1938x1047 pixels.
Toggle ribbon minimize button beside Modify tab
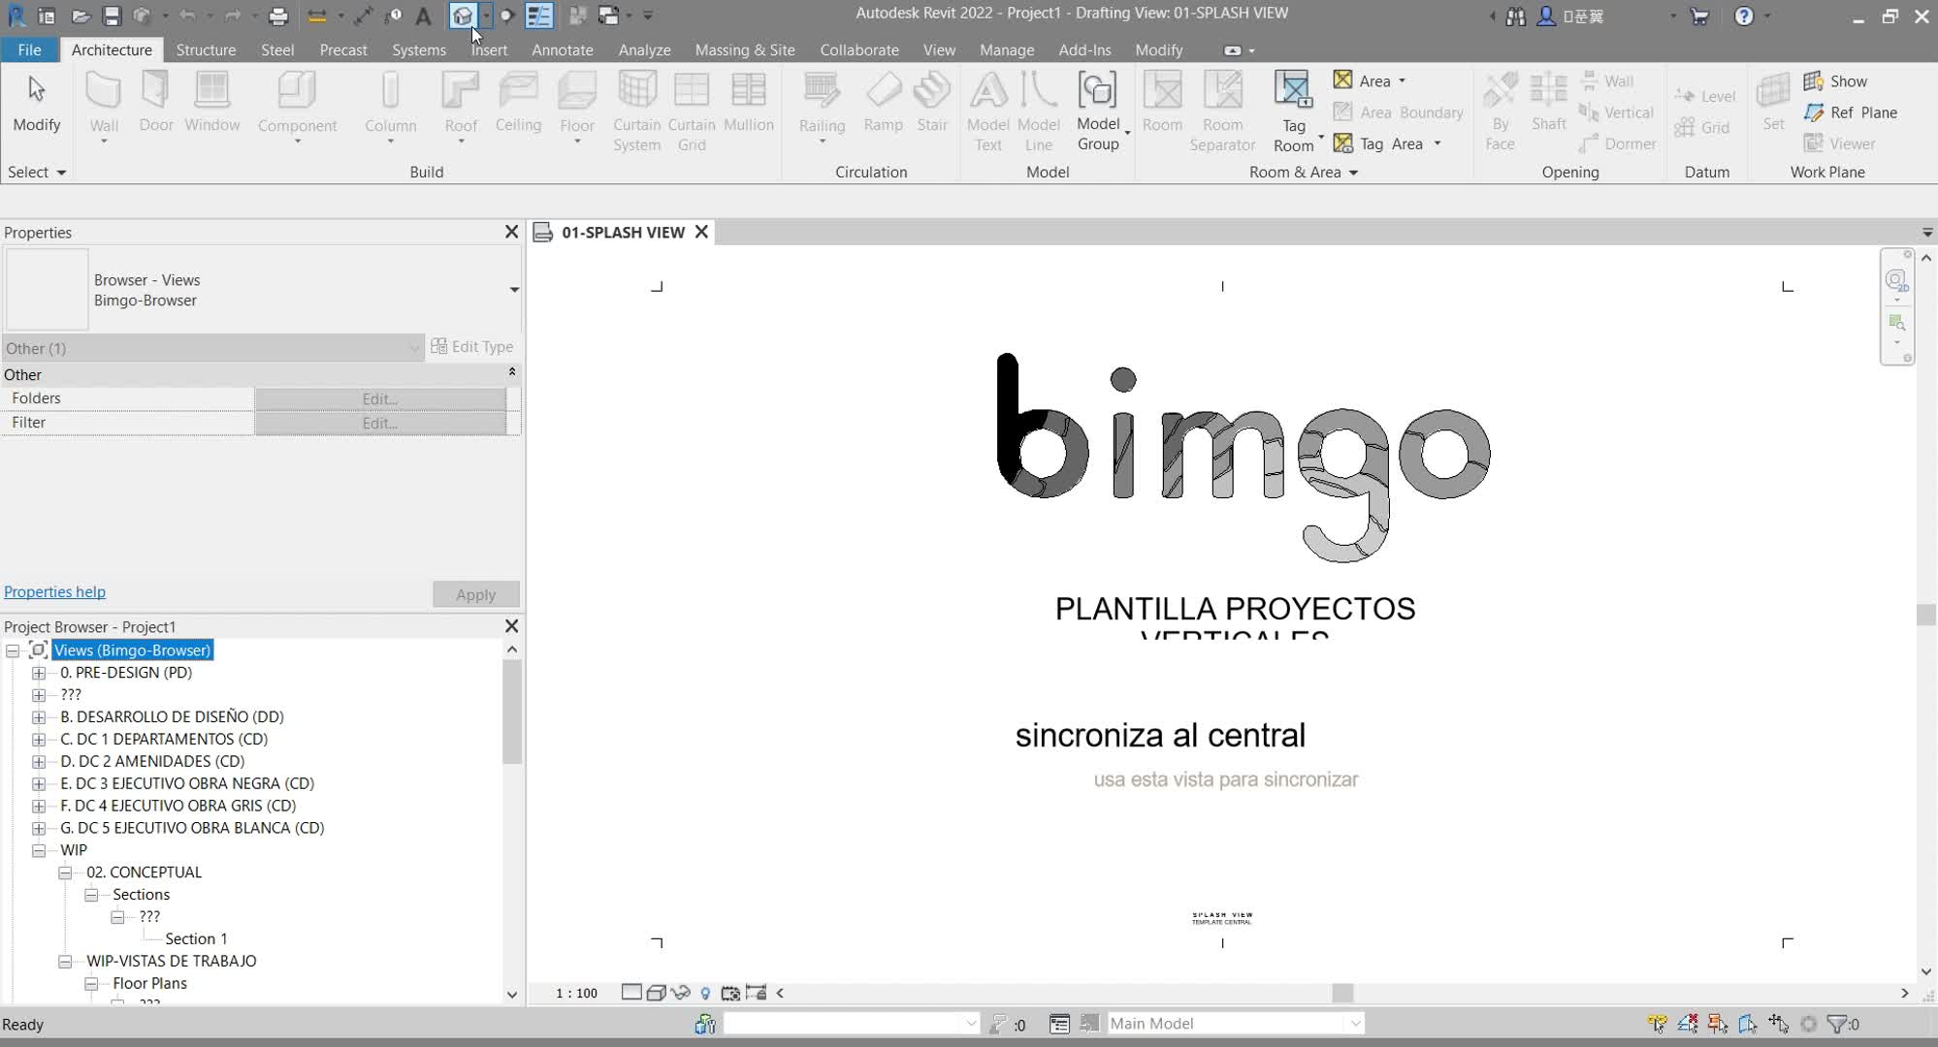pyautogui.click(x=1232, y=50)
